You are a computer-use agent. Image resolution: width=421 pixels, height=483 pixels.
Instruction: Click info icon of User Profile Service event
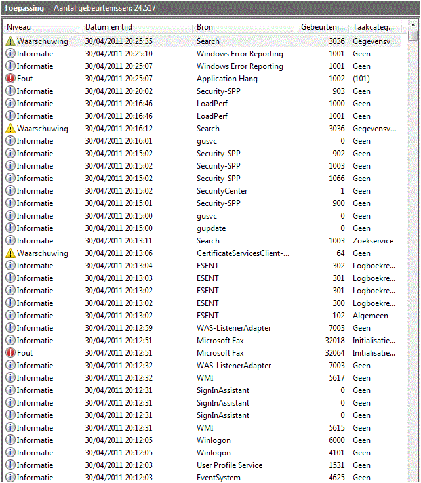click(x=10, y=465)
